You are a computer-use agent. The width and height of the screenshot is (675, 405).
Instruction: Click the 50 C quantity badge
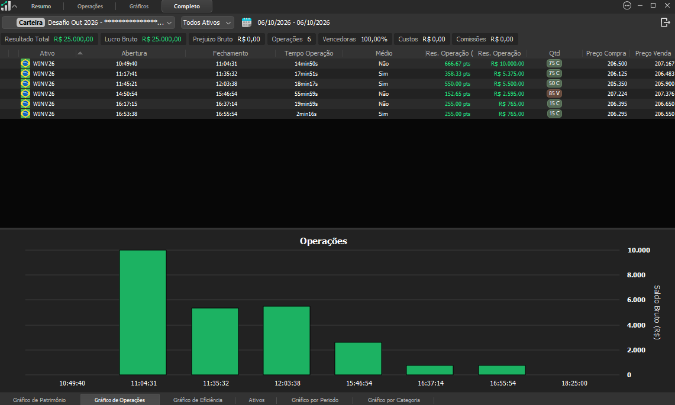554,83
